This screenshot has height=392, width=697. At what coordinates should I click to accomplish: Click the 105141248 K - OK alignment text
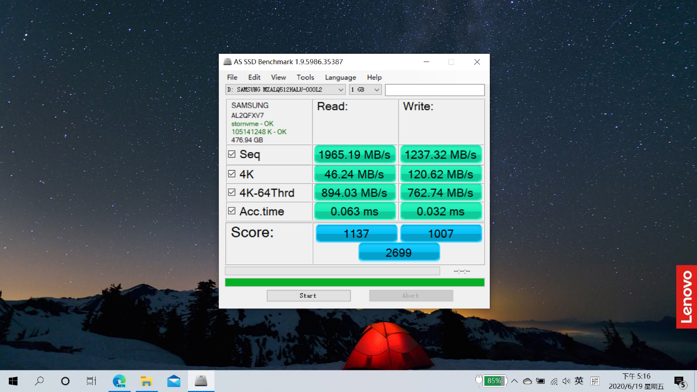click(258, 132)
